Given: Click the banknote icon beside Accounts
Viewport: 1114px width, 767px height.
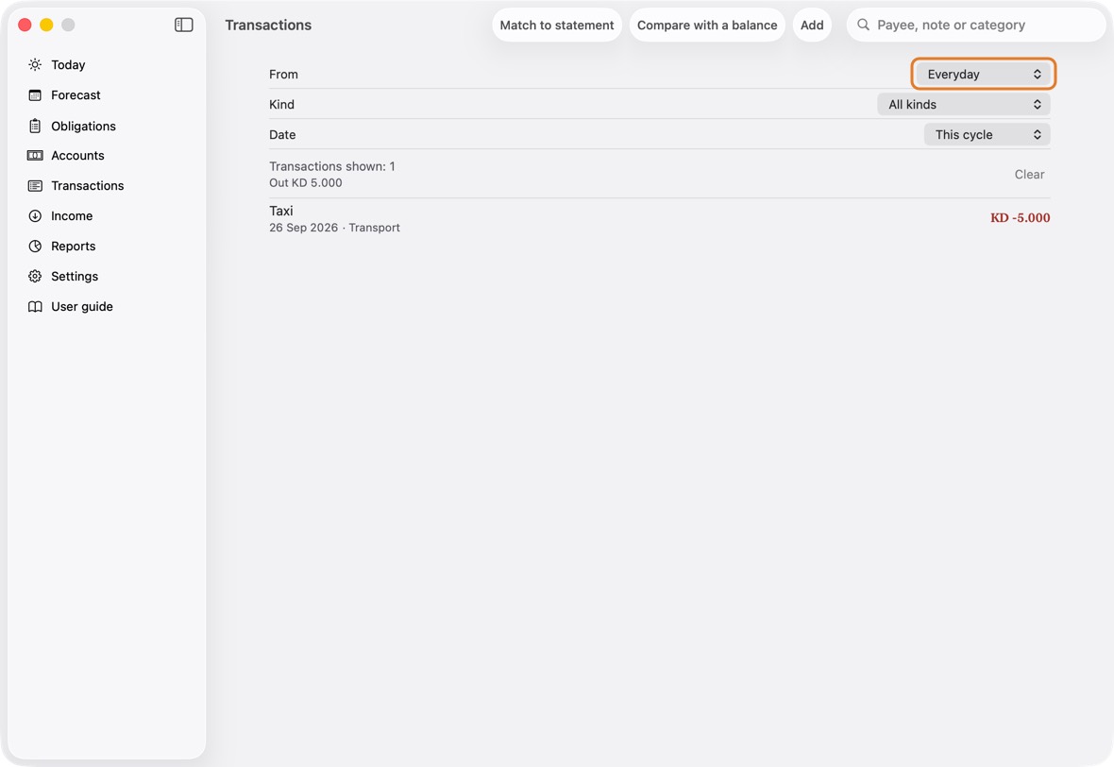Looking at the screenshot, I should pyautogui.click(x=35, y=156).
